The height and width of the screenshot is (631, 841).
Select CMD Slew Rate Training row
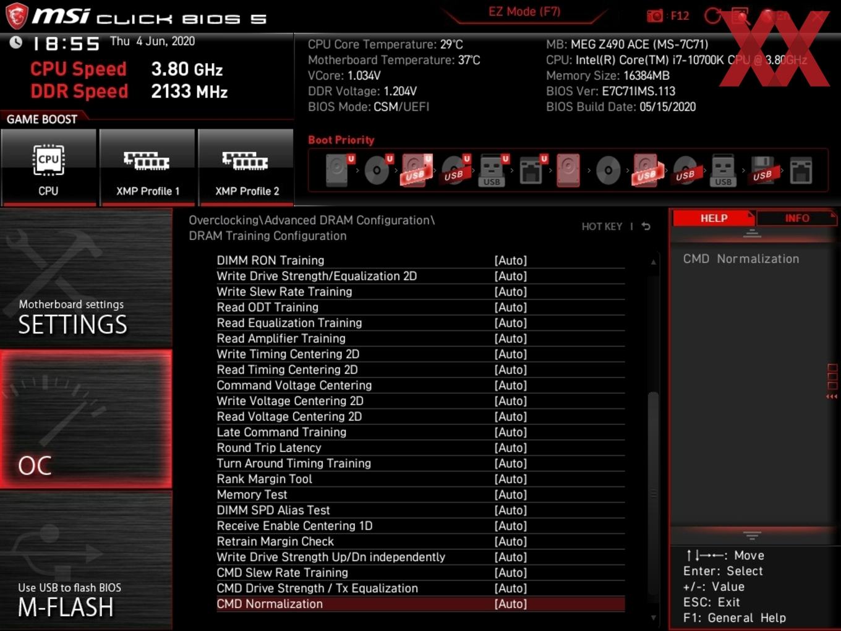(420, 573)
